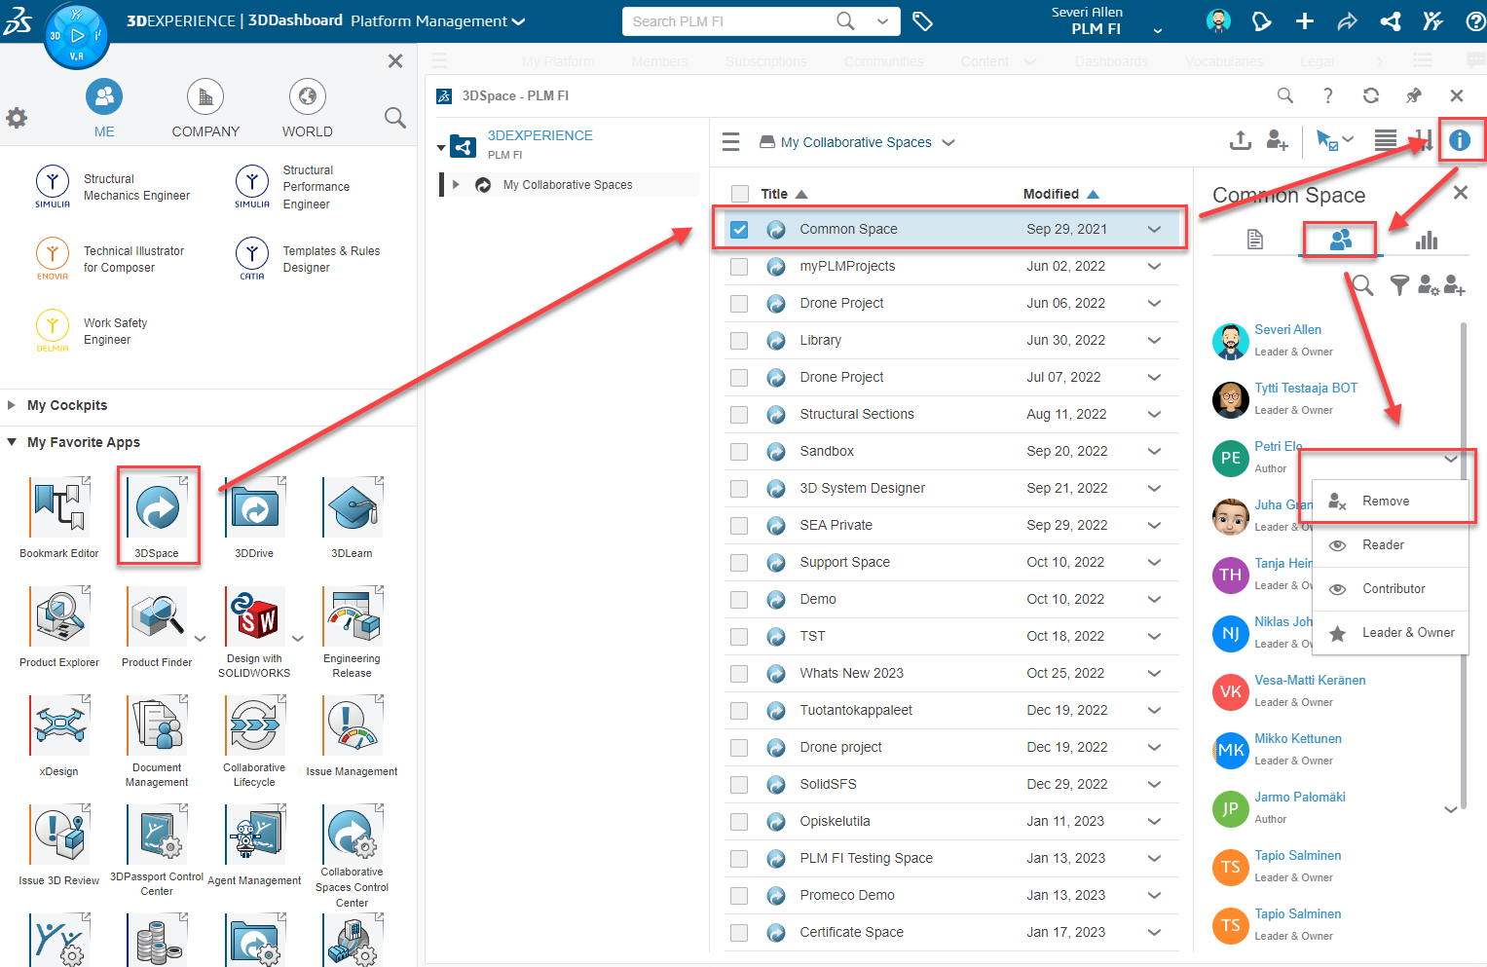Open the tag icon in top bar
Screen dimensions: 1487x967
point(922,21)
